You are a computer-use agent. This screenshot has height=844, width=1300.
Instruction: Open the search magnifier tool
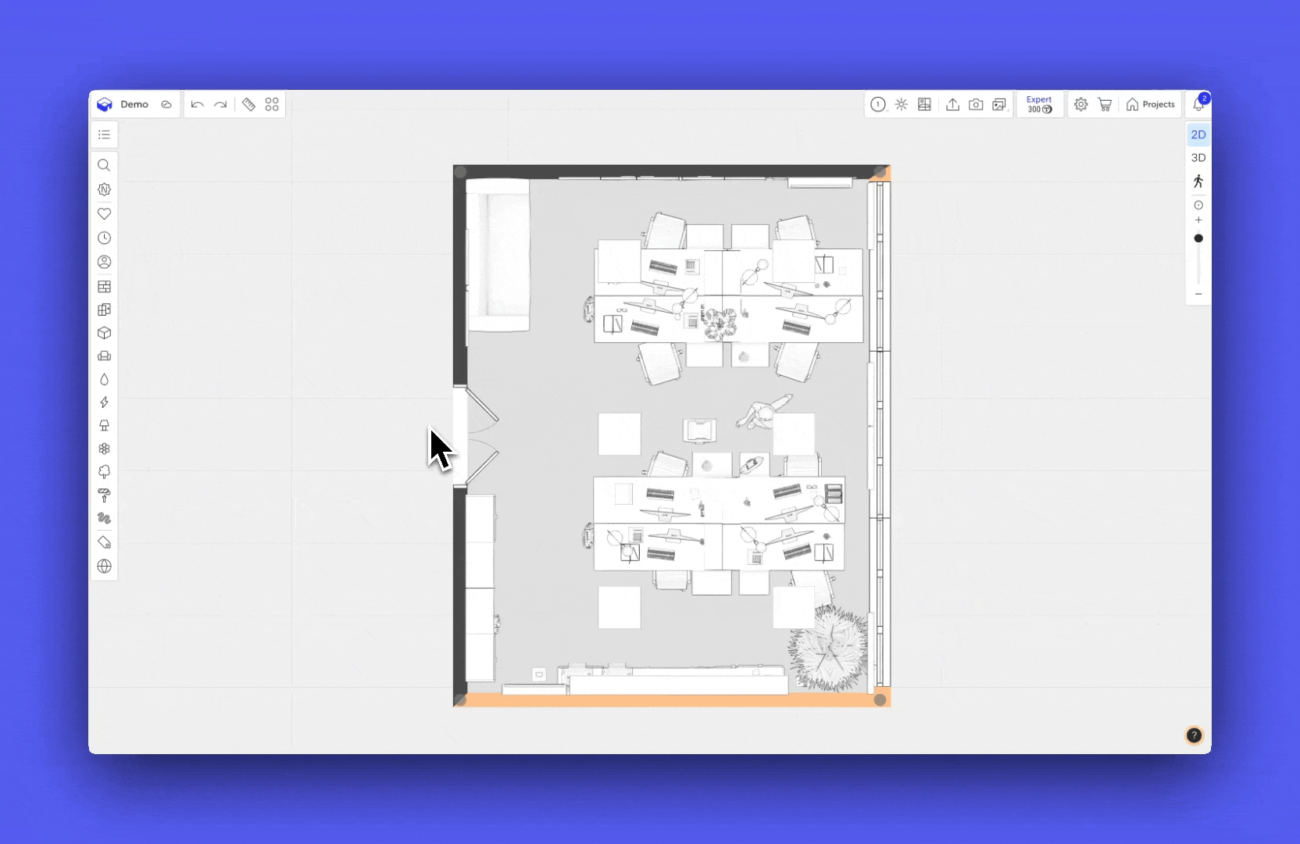point(104,166)
